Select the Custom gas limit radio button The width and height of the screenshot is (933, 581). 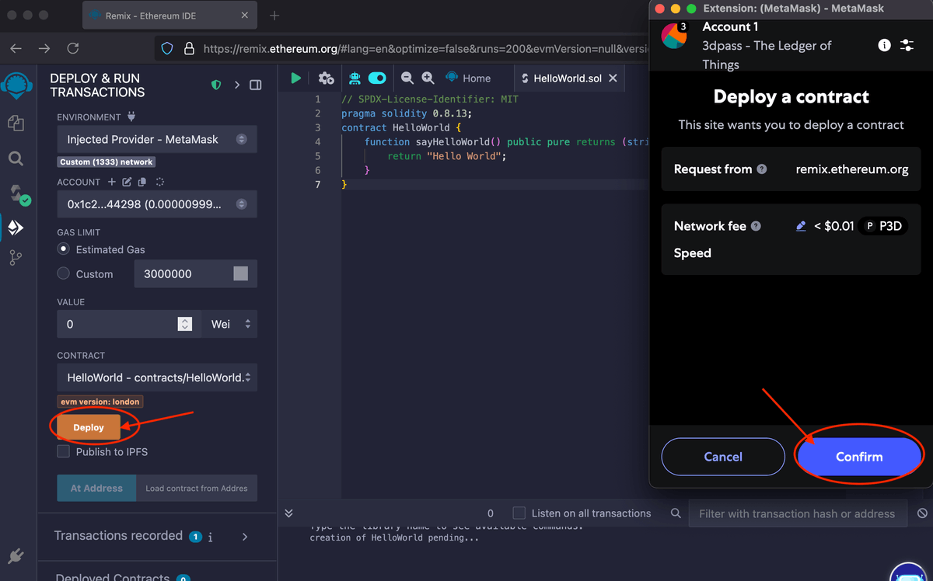coord(64,273)
